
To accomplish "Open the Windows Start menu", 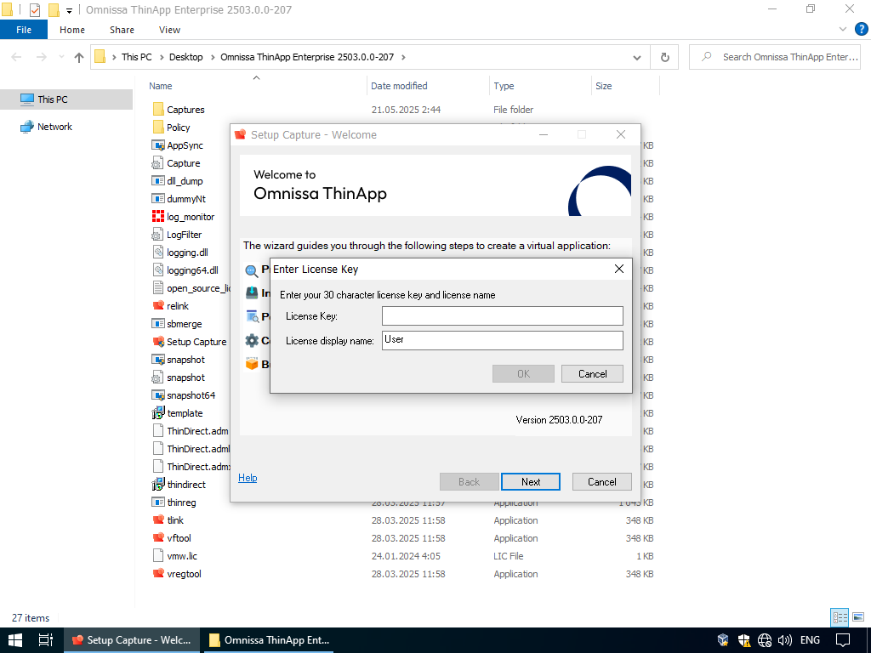I will [15, 640].
